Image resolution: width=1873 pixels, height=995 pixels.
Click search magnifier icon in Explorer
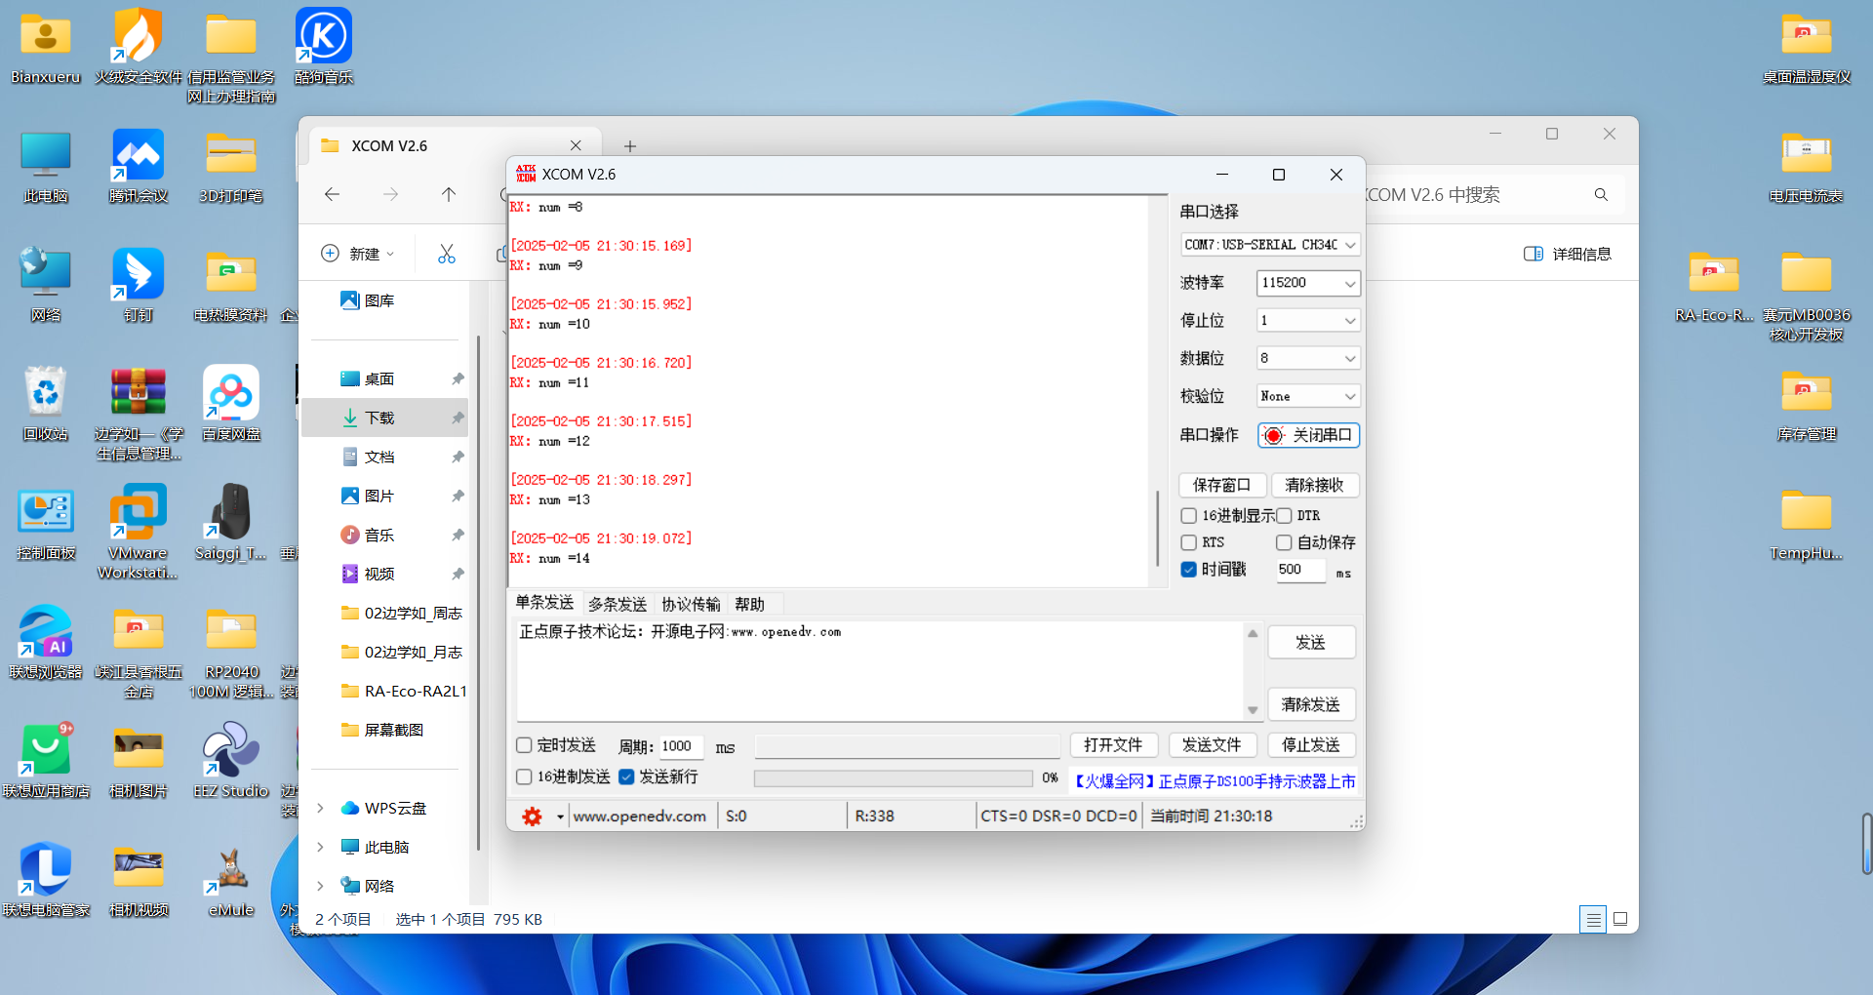tap(1601, 195)
